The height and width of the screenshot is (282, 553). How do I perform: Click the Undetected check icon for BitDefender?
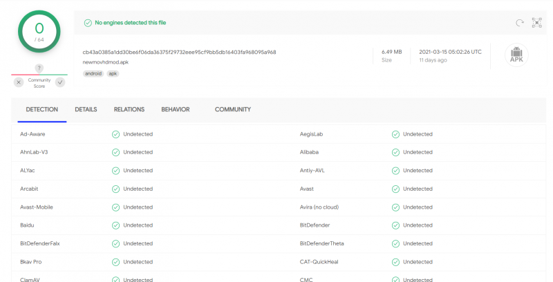[x=395, y=225]
